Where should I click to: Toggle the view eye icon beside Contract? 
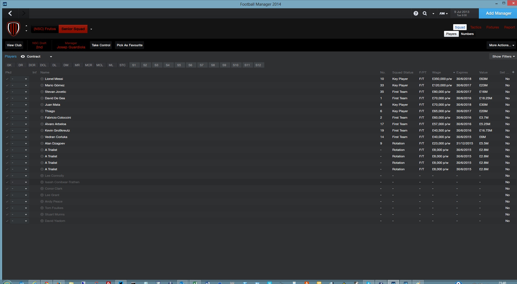coord(23,56)
